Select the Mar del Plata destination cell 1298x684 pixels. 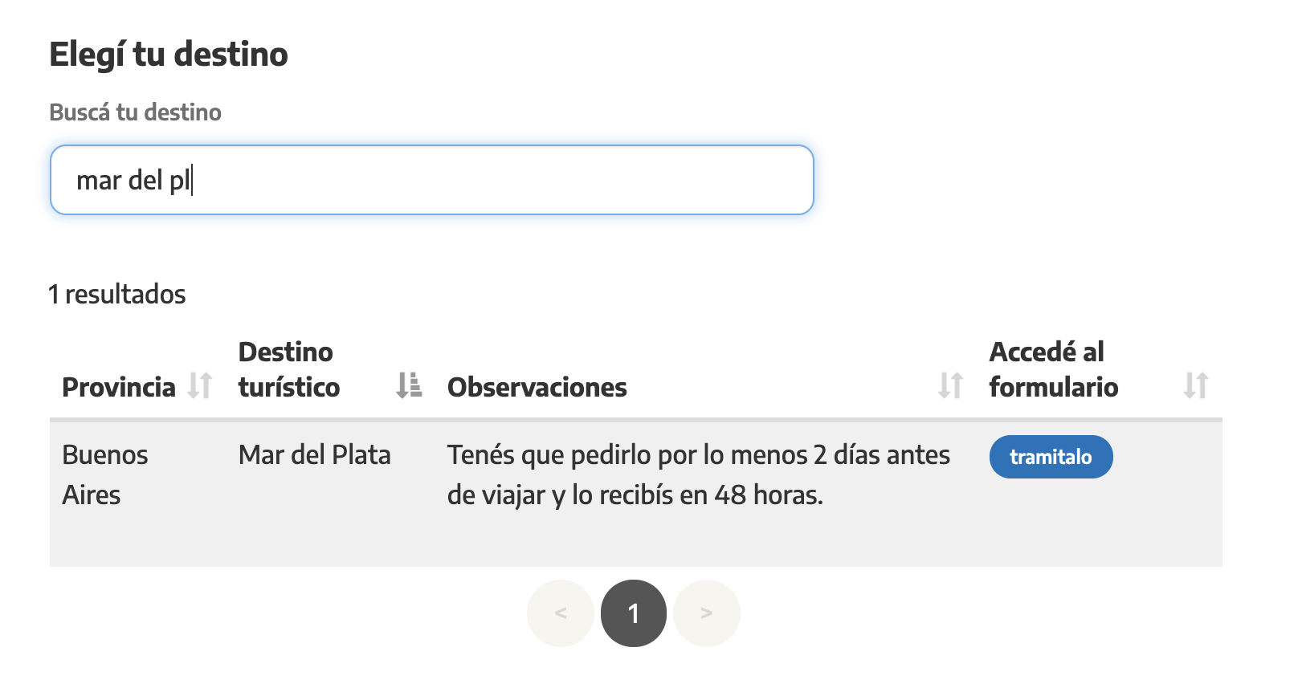(315, 455)
